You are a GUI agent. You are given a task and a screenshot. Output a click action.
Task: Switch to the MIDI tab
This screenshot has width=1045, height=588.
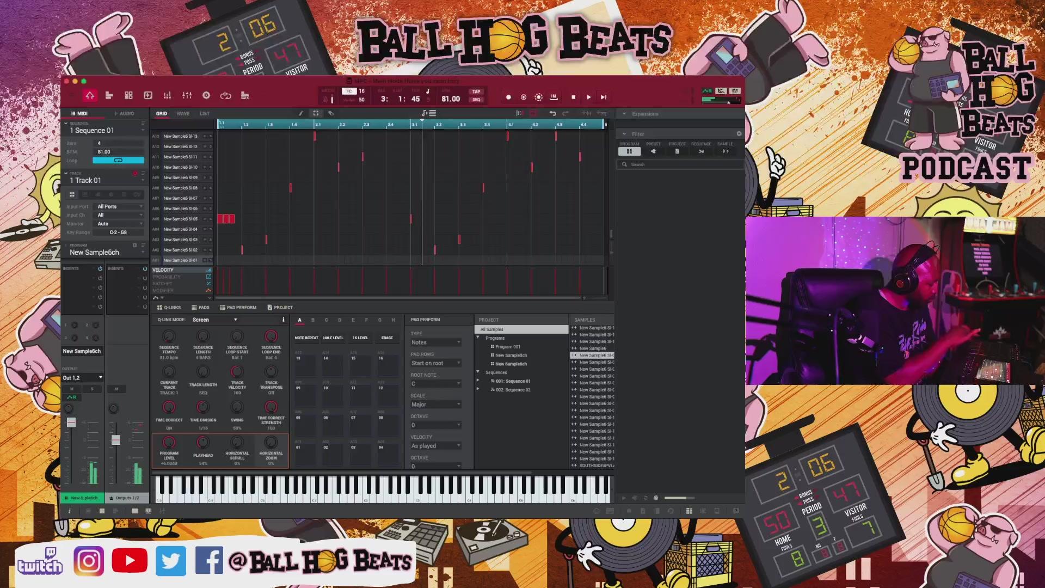(x=79, y=114)
